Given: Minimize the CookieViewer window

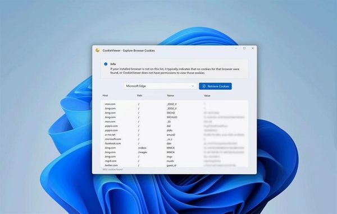Looking at the screenshot, I should pyautogui.click(x=236, y=48).
